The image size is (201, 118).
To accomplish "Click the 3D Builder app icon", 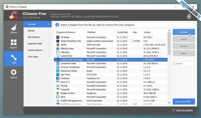I will click(58, 37).
